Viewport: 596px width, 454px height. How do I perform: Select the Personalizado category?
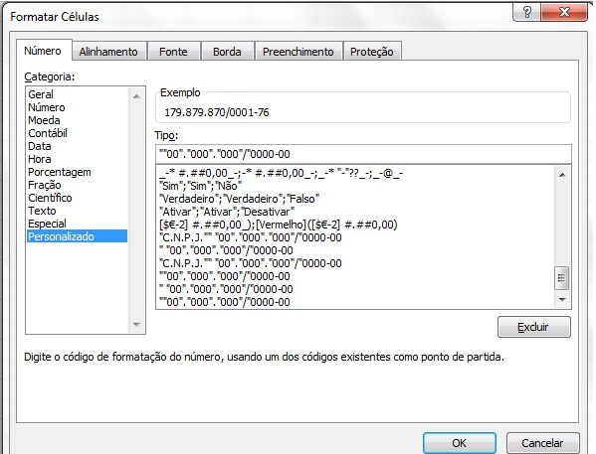coord(78,236)
